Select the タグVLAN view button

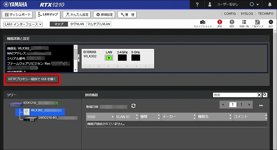point(77,24)
